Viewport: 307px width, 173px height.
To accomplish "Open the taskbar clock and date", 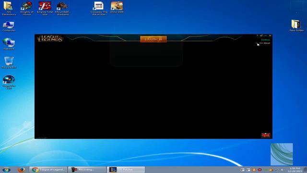I will coord(295,170).
